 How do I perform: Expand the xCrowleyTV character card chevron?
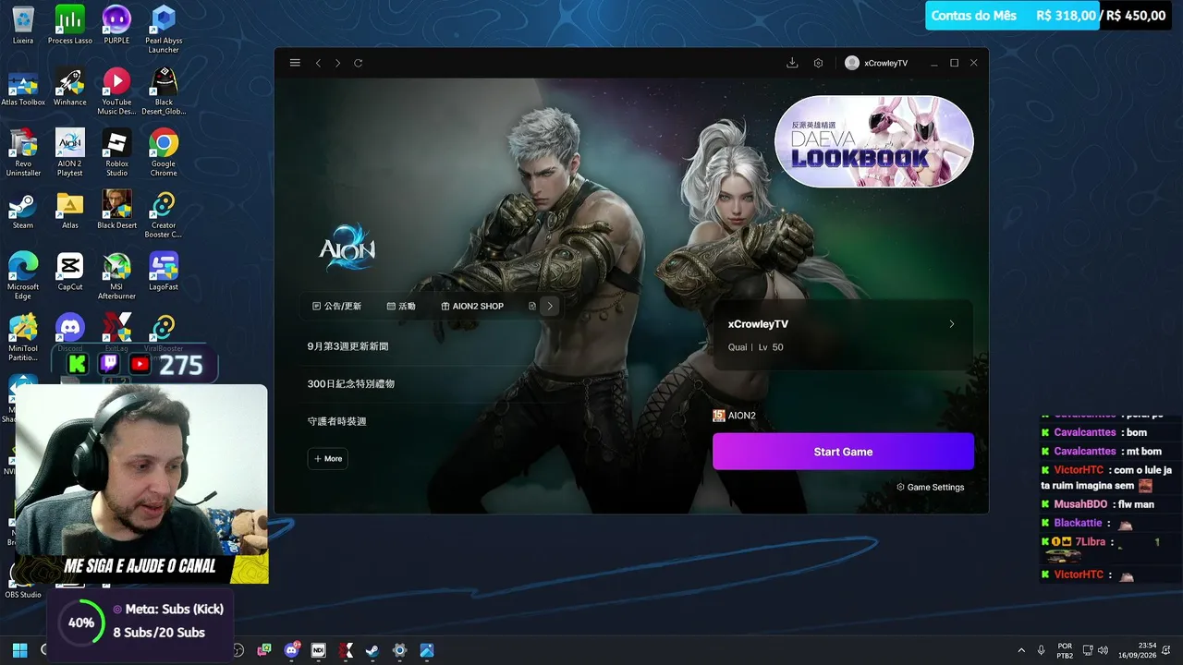pyautogui.click(x=952, y=324)
